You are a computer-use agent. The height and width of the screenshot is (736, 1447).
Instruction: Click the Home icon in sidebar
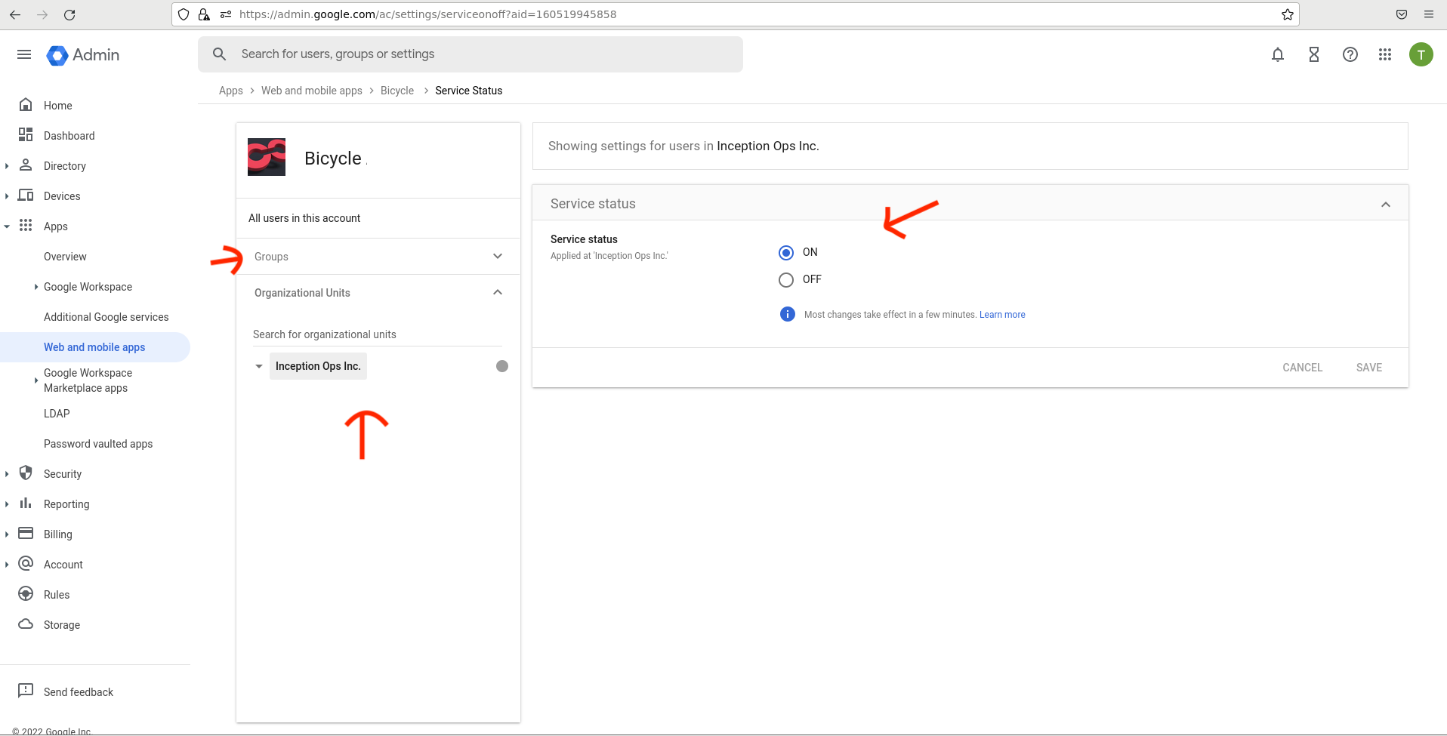26,105
